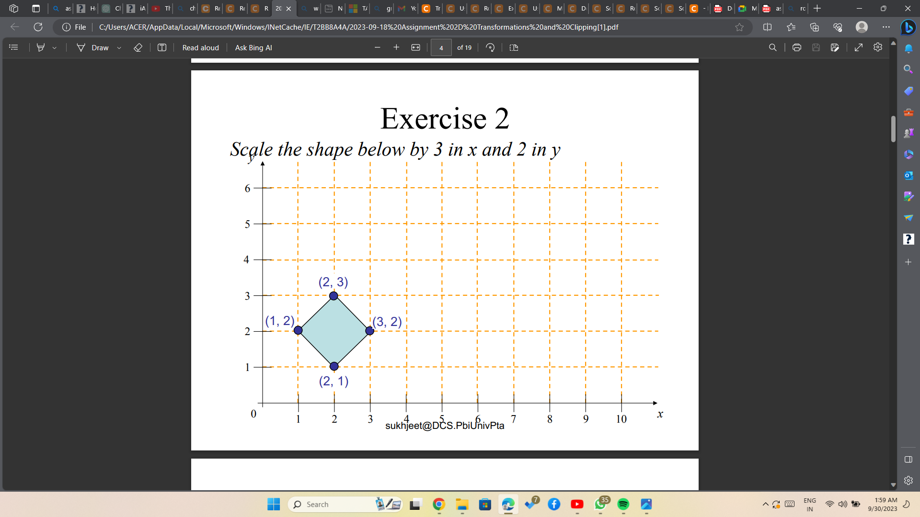The width and height of the screenshot is (920, 517).
Task: Open Ask Bing AI
Action: click(253, 47)
